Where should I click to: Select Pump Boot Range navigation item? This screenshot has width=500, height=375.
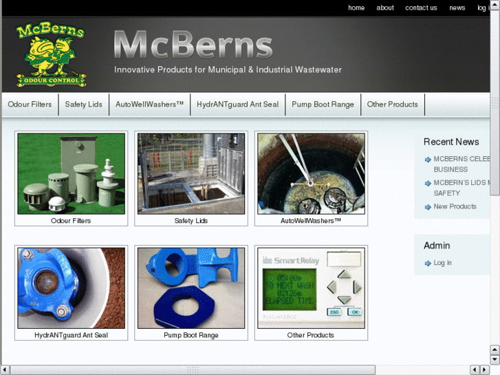click(323, 105)
